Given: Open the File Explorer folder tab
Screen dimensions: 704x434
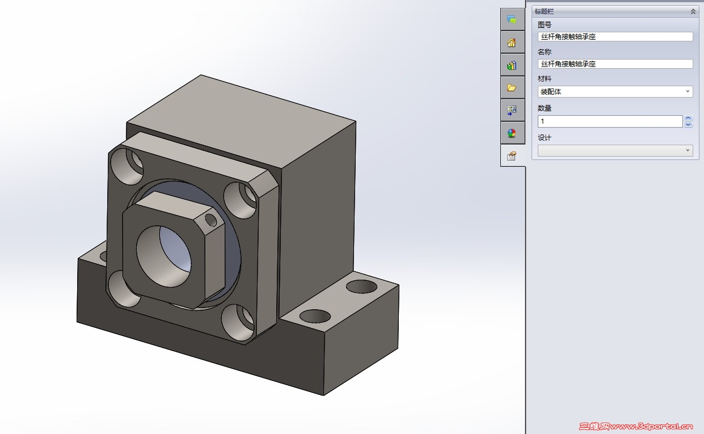Looking at the screenshot, I should click(x=512, y=88).
